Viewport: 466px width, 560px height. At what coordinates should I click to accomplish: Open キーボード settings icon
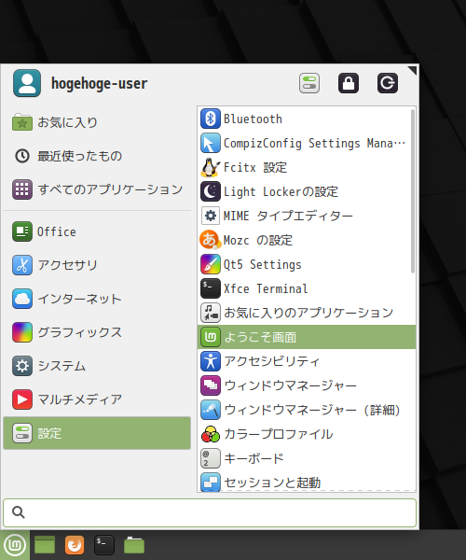(x=211, y=458)
